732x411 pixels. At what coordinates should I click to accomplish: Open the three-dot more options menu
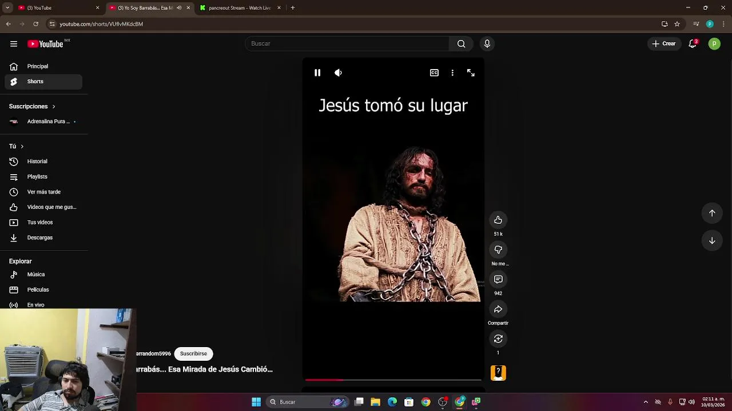452,72
